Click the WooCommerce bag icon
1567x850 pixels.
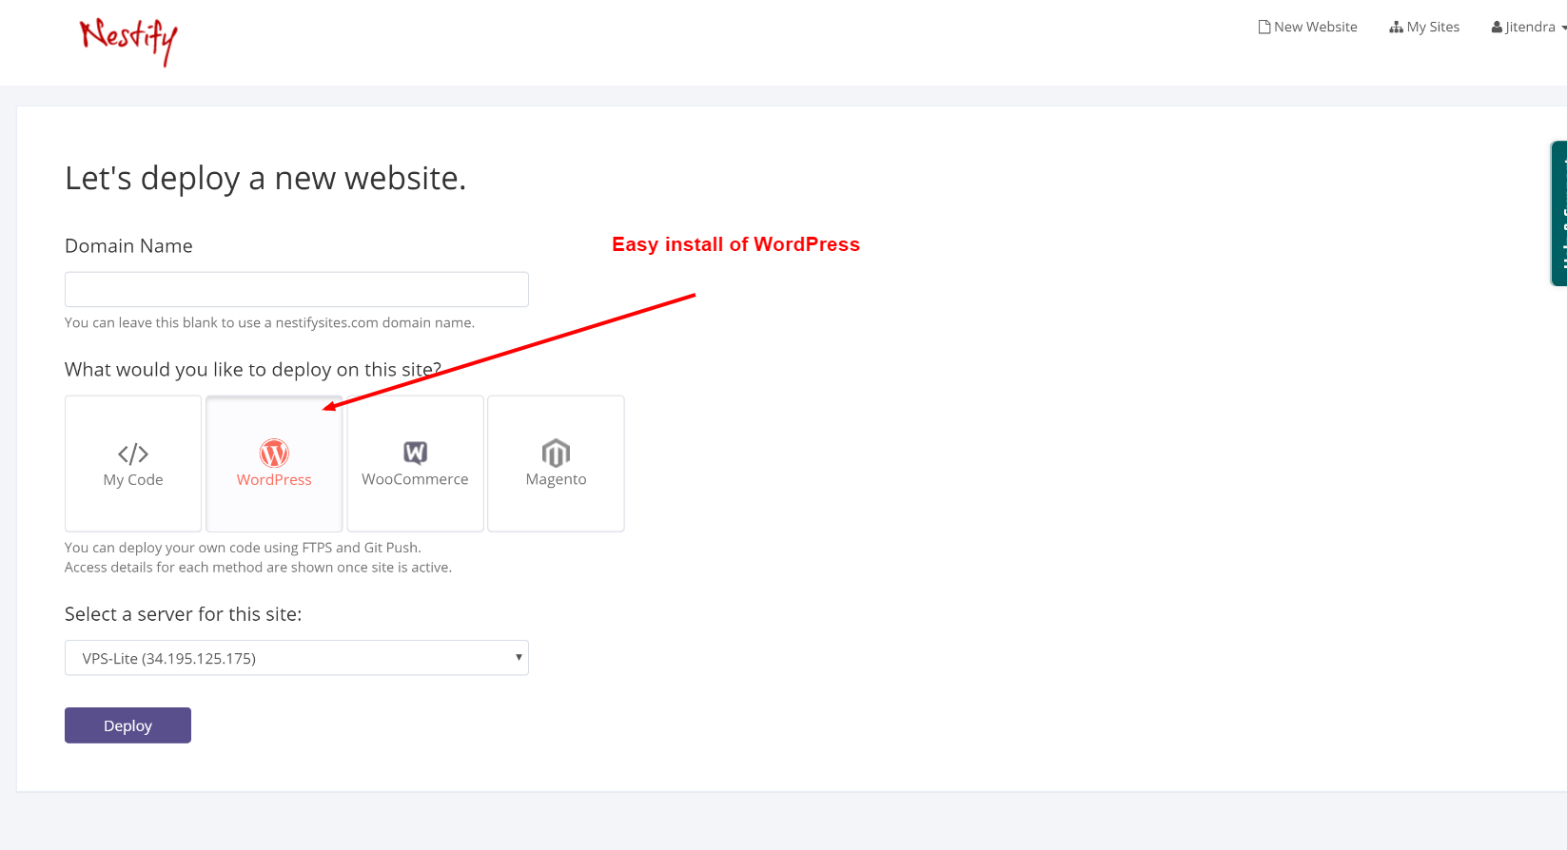[x=415, y=454]
